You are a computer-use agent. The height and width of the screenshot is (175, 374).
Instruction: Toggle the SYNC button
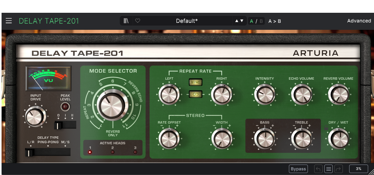click(x=196, y=82)
